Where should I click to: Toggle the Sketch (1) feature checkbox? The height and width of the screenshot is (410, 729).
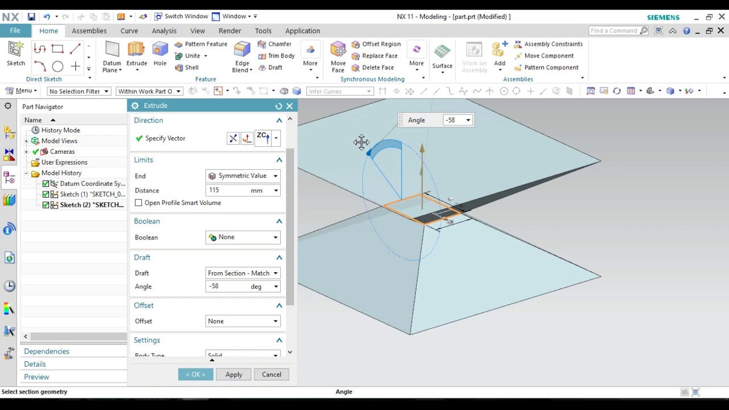(x=46, y=194)
